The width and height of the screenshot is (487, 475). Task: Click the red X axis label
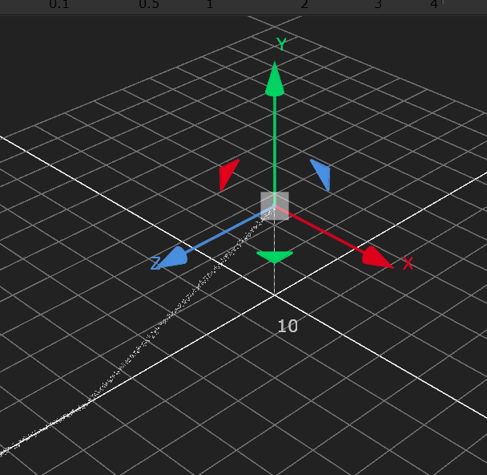tap(408, 263)
